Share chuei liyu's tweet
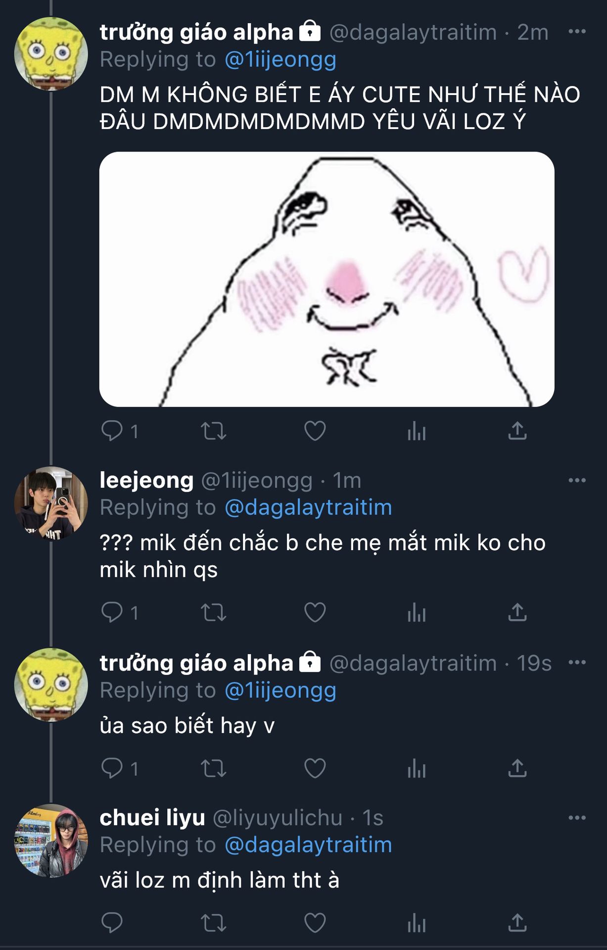Image resolution: width=607 pixels, height=950 pixels. [517, 923]
